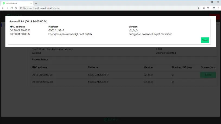Open the browser home page
221x124 pixels.
tap(16, 8)
